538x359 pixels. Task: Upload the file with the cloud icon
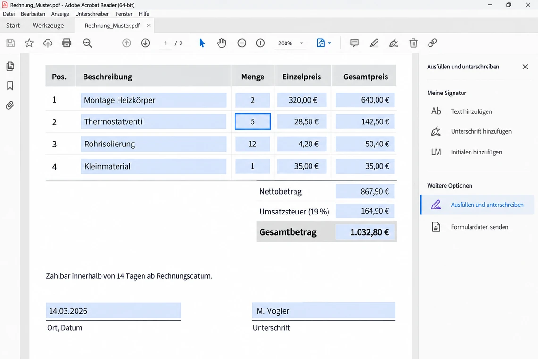click(x=48, y=43)
